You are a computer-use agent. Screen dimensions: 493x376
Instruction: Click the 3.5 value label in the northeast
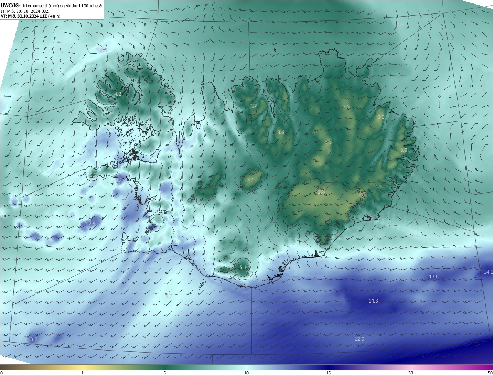click(x=346, y=107)
